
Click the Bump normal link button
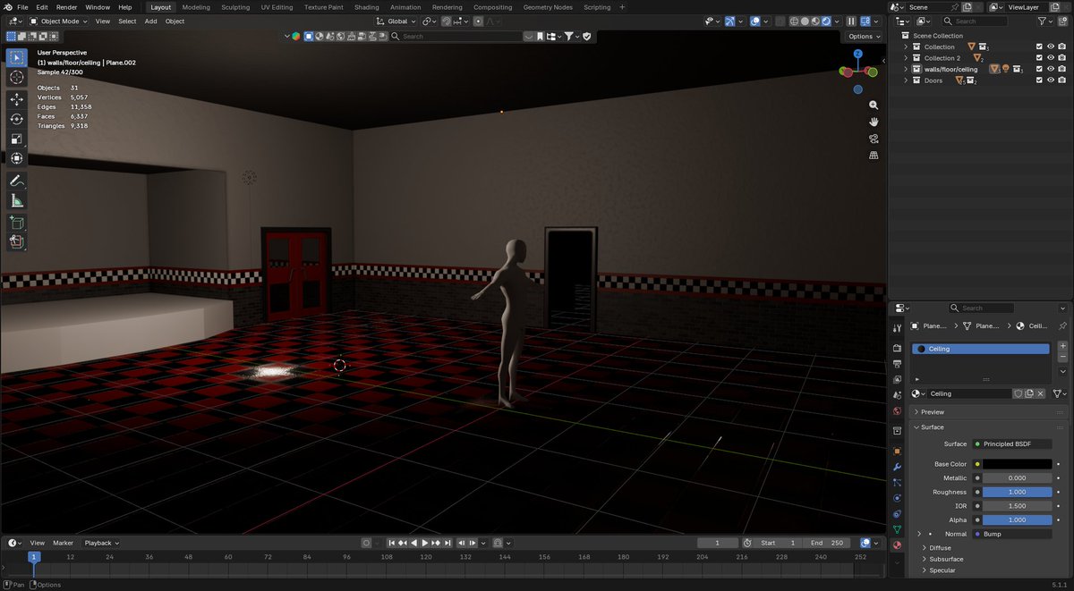1014,534
